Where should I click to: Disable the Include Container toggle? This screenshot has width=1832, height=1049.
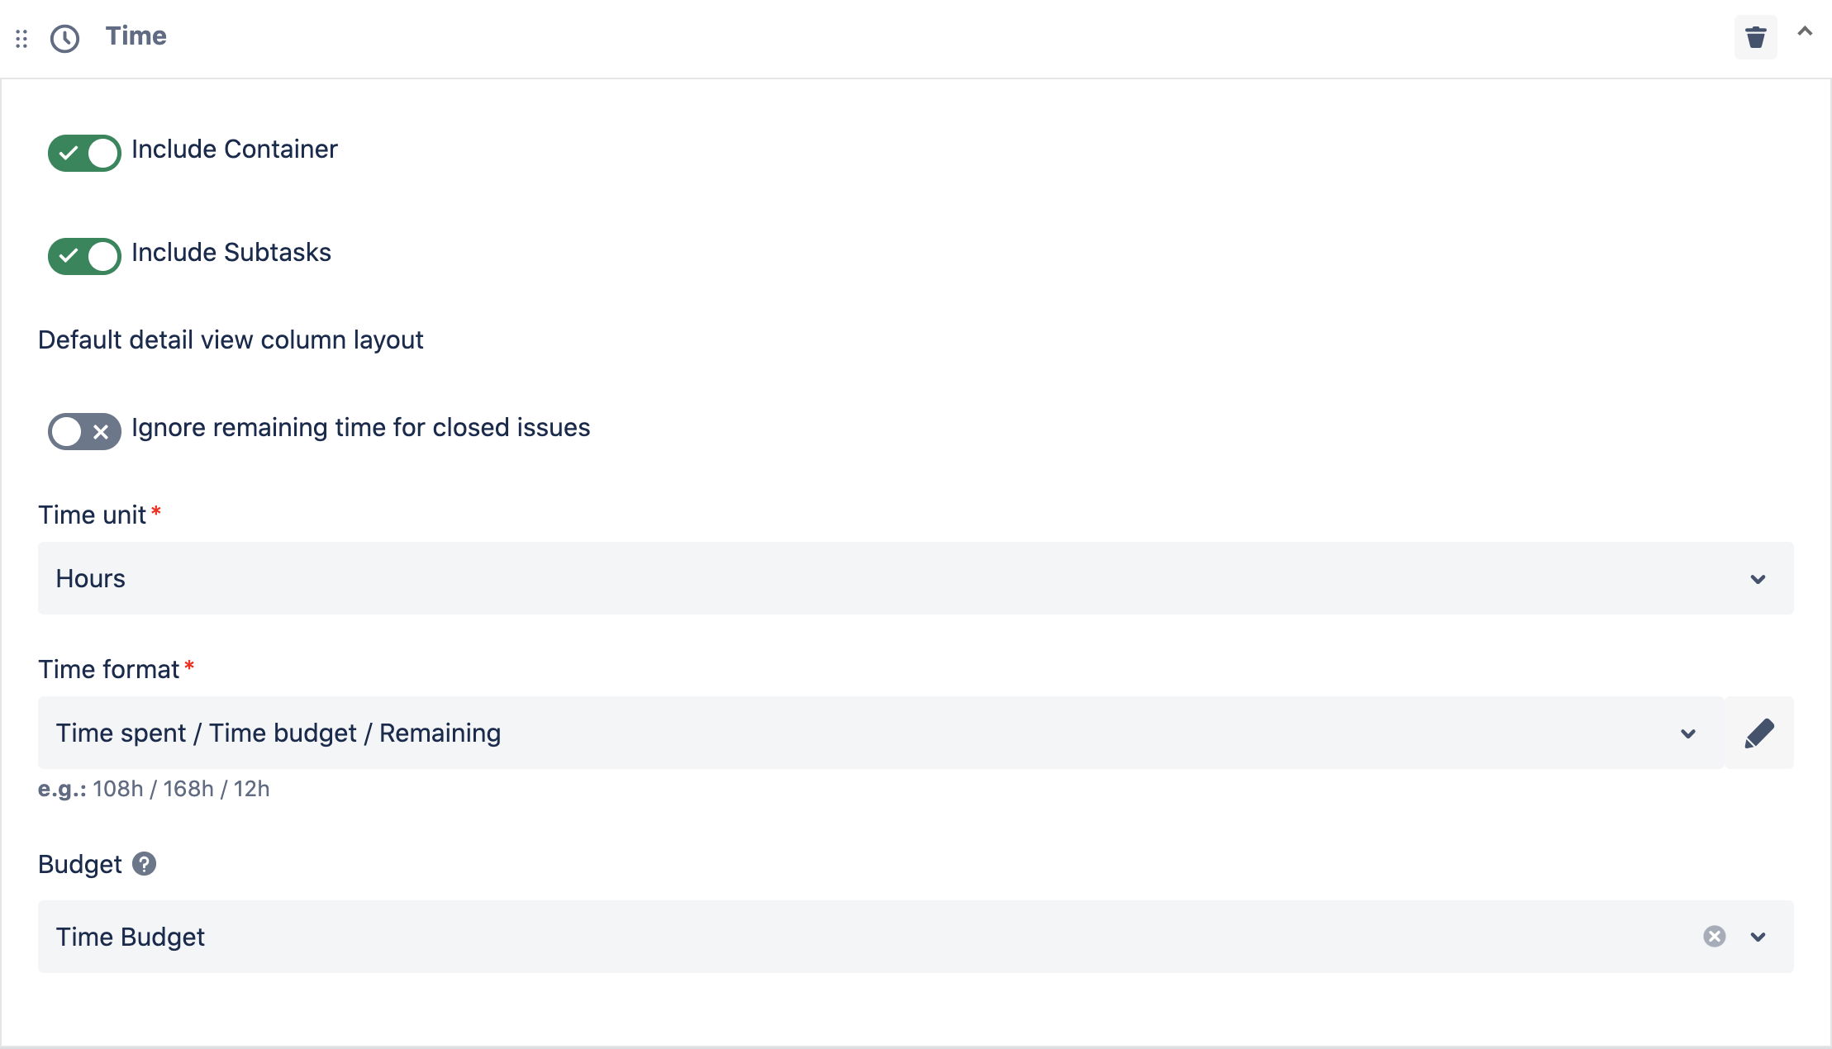(x=83, y=153)
